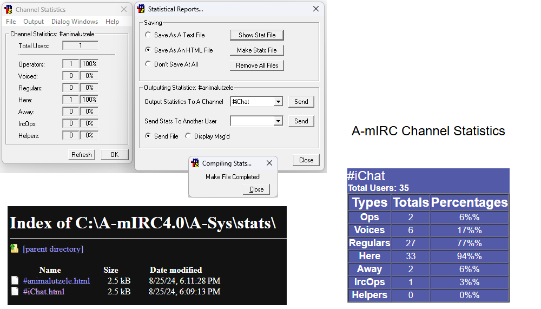Click the Remove All Files button
This screenshot has width=541, height=309.
click(257, 65)
